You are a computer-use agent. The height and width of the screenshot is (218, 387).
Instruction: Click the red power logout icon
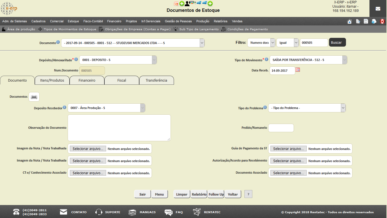[x=382, y=21]
